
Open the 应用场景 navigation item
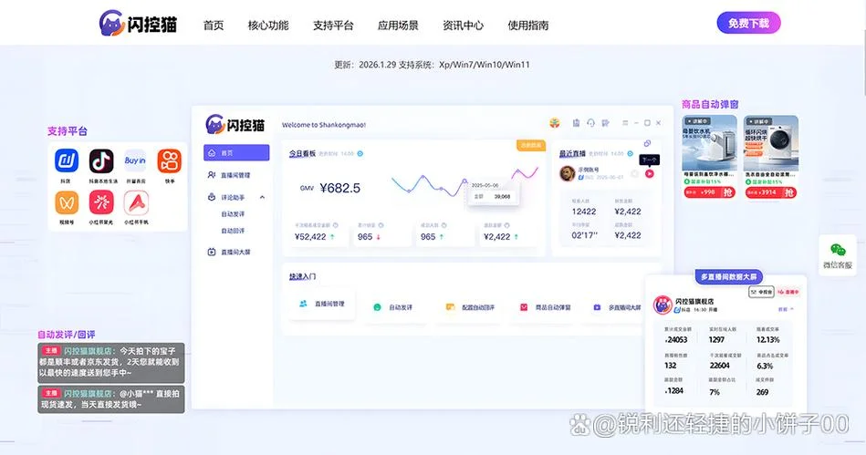[x=398, y=26]
